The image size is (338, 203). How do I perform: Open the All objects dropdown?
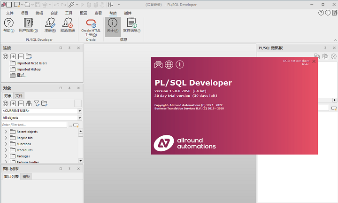coord(80,118)
